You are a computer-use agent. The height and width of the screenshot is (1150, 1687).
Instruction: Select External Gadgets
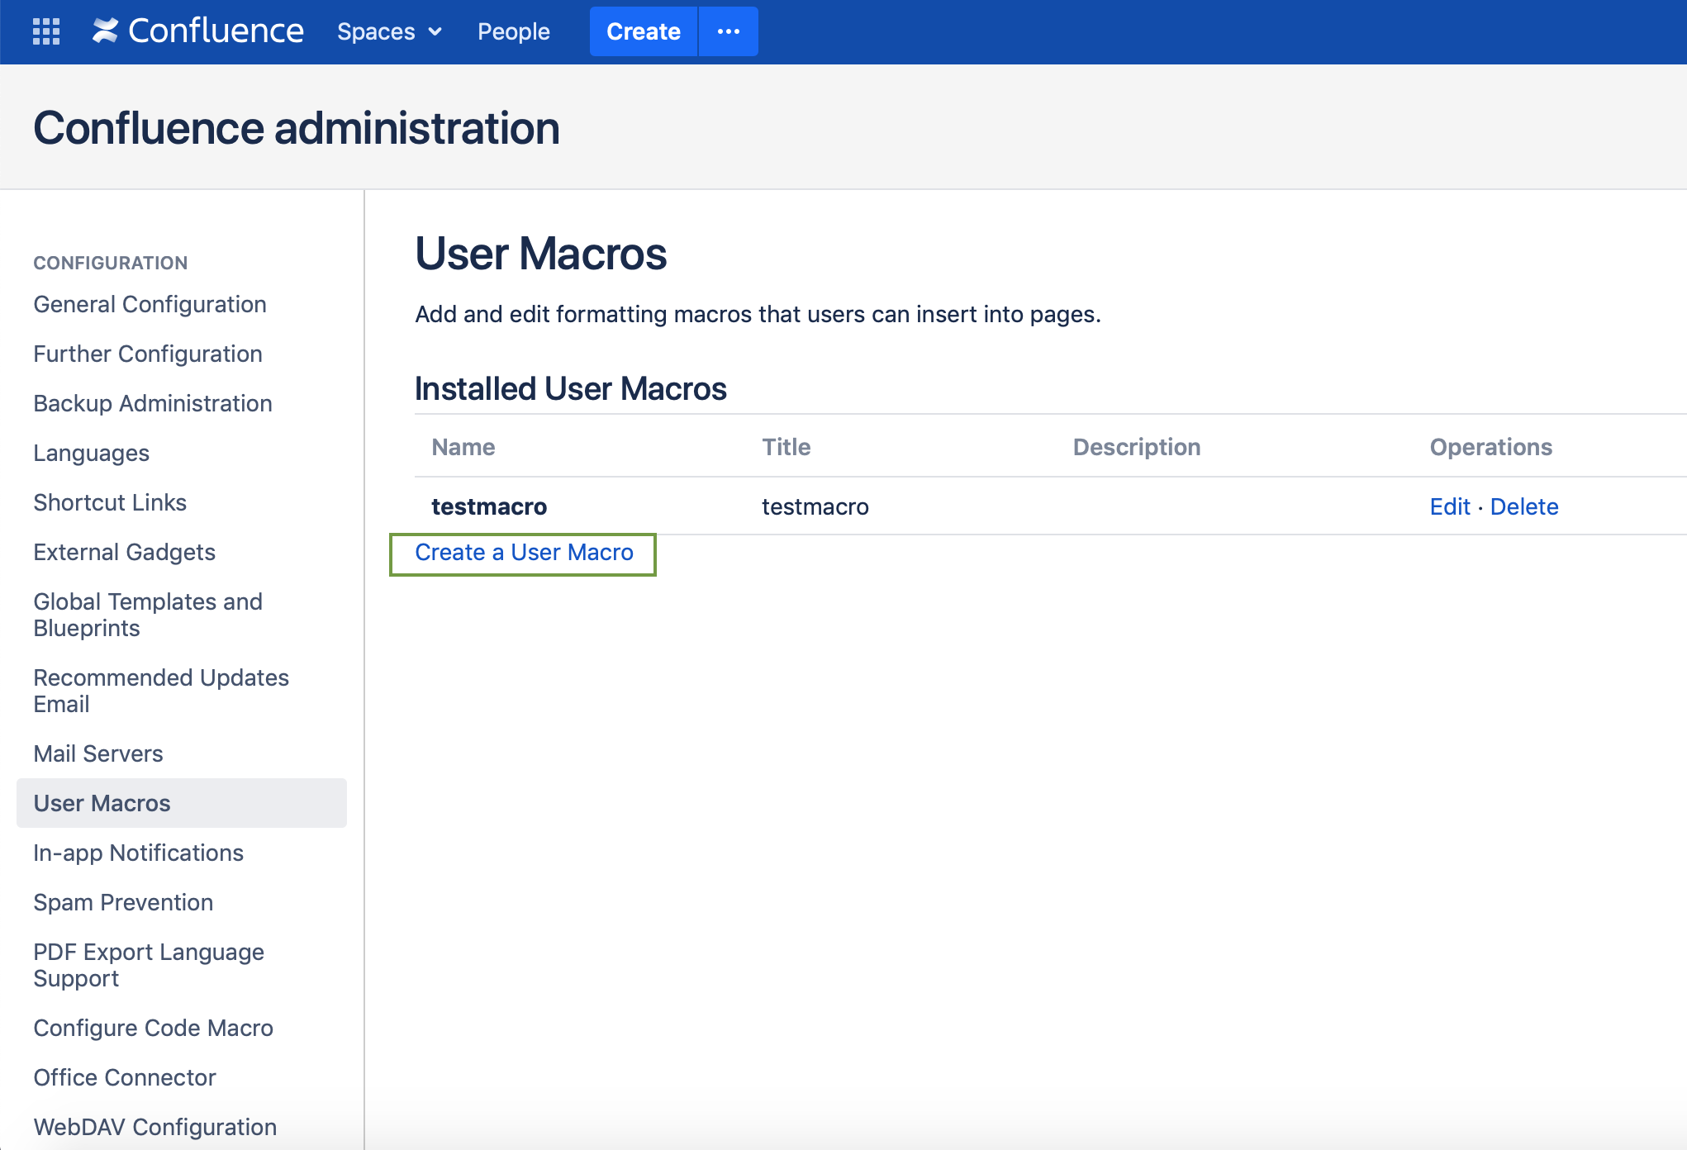pyautogui.click(x=125, y=552)
